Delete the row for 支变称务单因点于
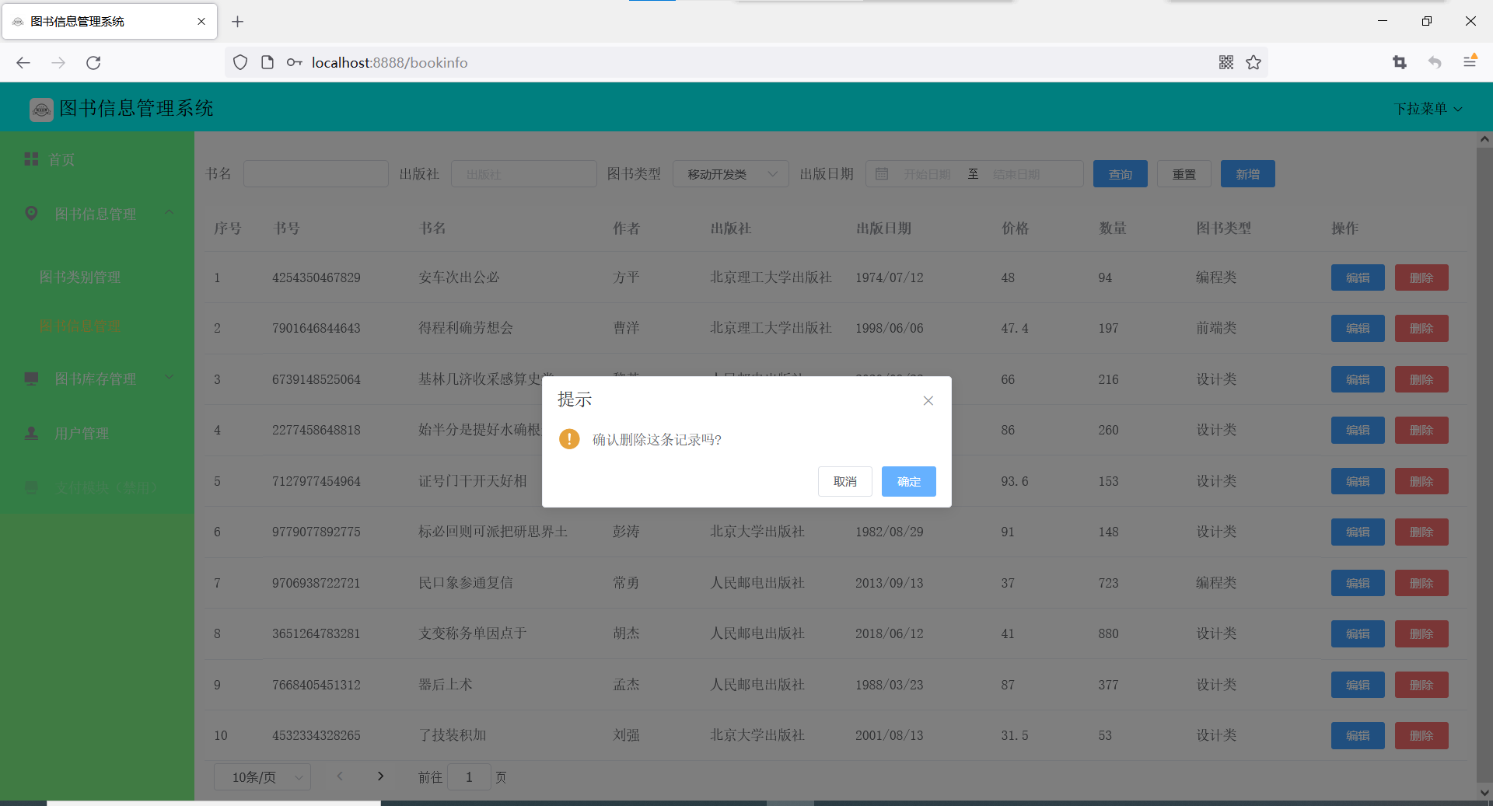Screen dimensions: 1493x806 [x=1421, y=633]
